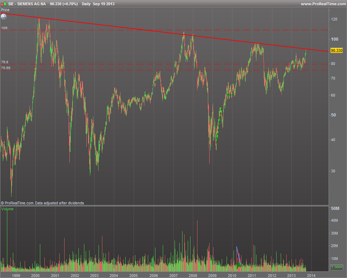Select the 79.8 horizontal line label

5,62
